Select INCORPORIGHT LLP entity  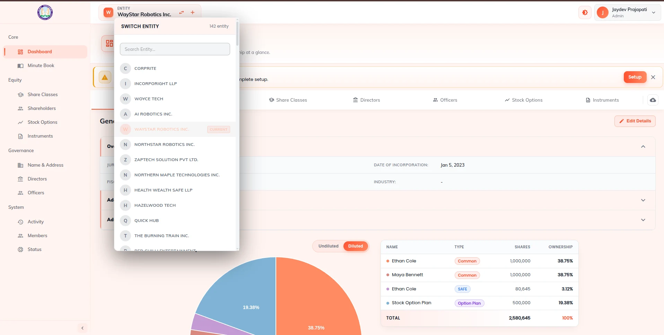pyautogui.click(x=175, y=84)
